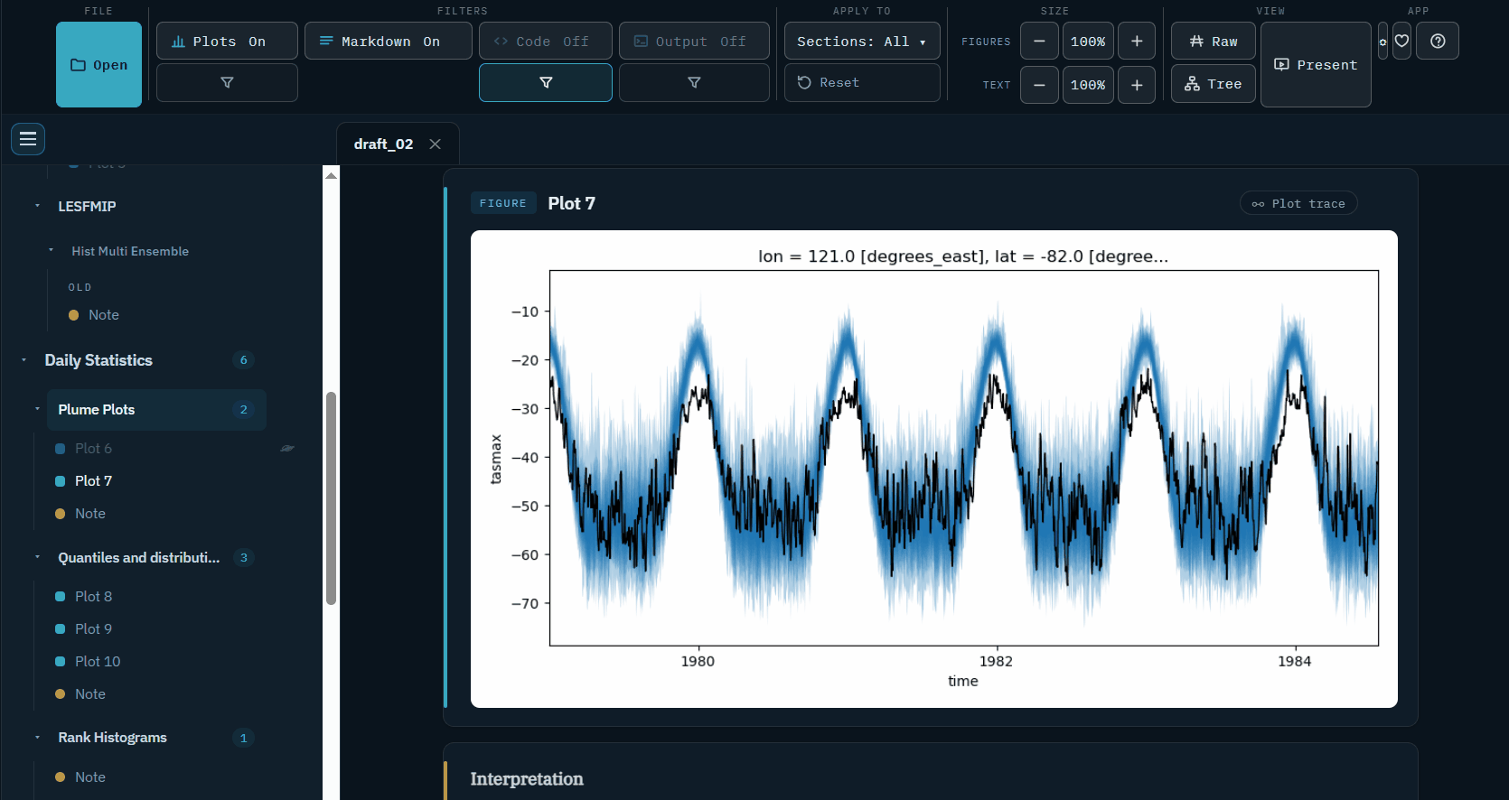Open the filter funnel beneath Plots toggle
Screen dimensions: 1509x800
(227, 83)
